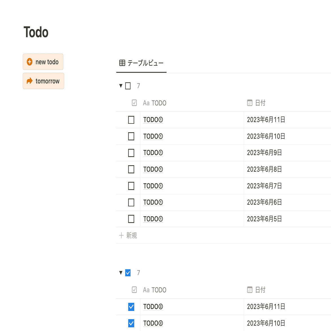Click the checked group header blue checkbox value

(x=128, y=273)
